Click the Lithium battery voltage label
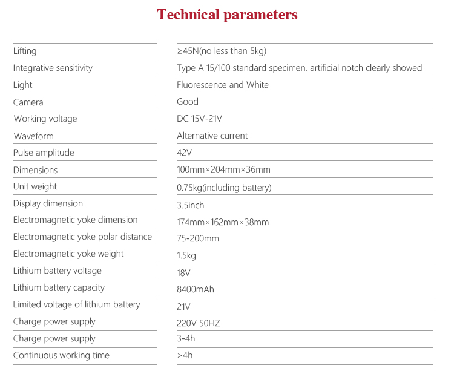 (x=57, y=271)
